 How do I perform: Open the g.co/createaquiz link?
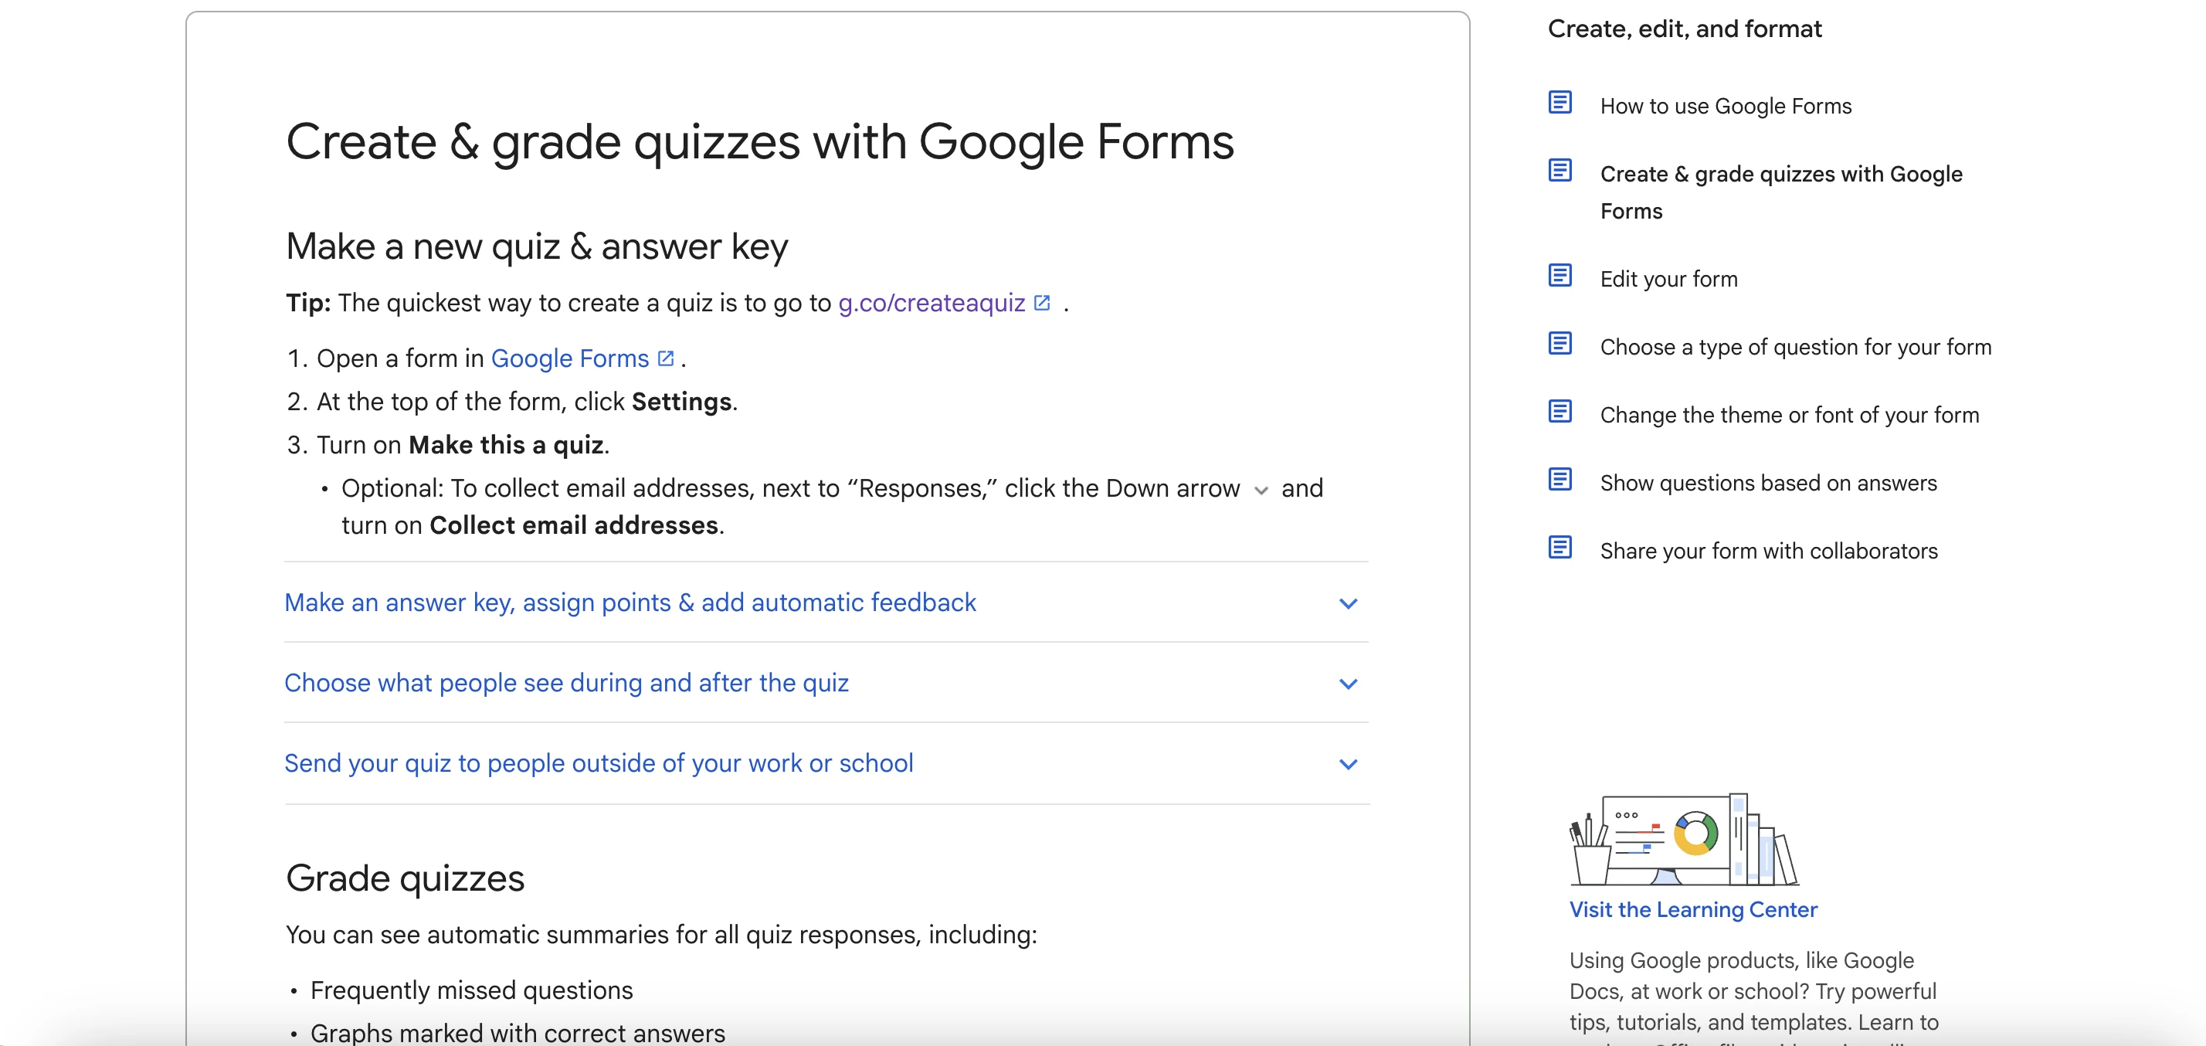point(930,301)
